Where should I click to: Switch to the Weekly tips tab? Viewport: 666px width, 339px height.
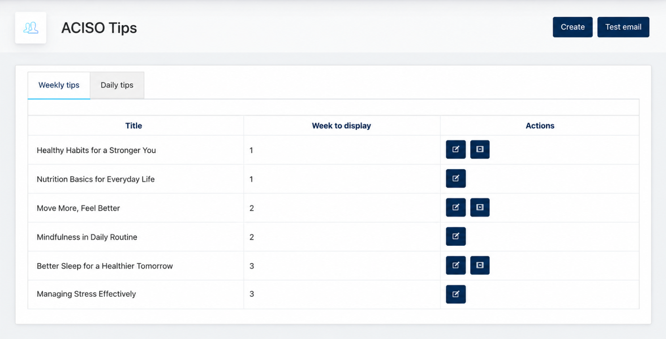pyautogui.click(x=59, y=85)
